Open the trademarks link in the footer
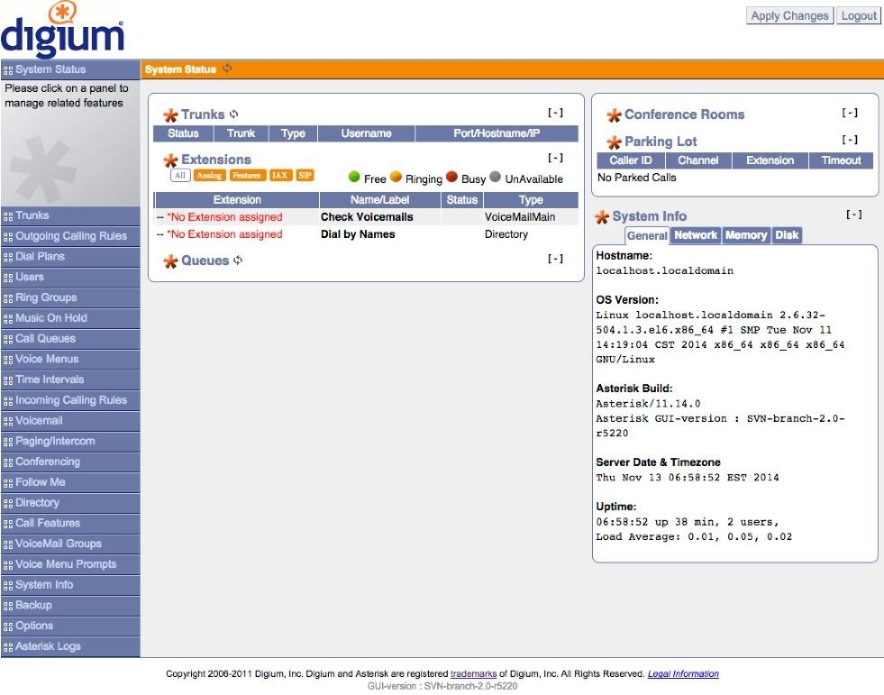This screenshot has height=695, width=884. click(473, 673)
